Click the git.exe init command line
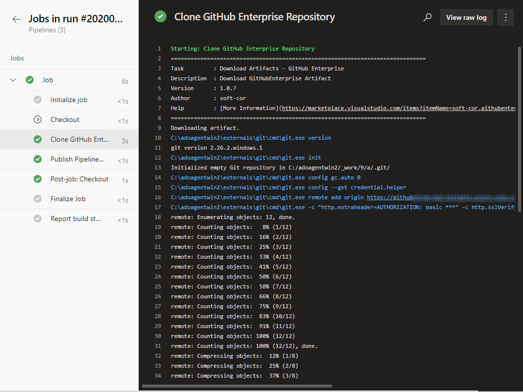 246,158
